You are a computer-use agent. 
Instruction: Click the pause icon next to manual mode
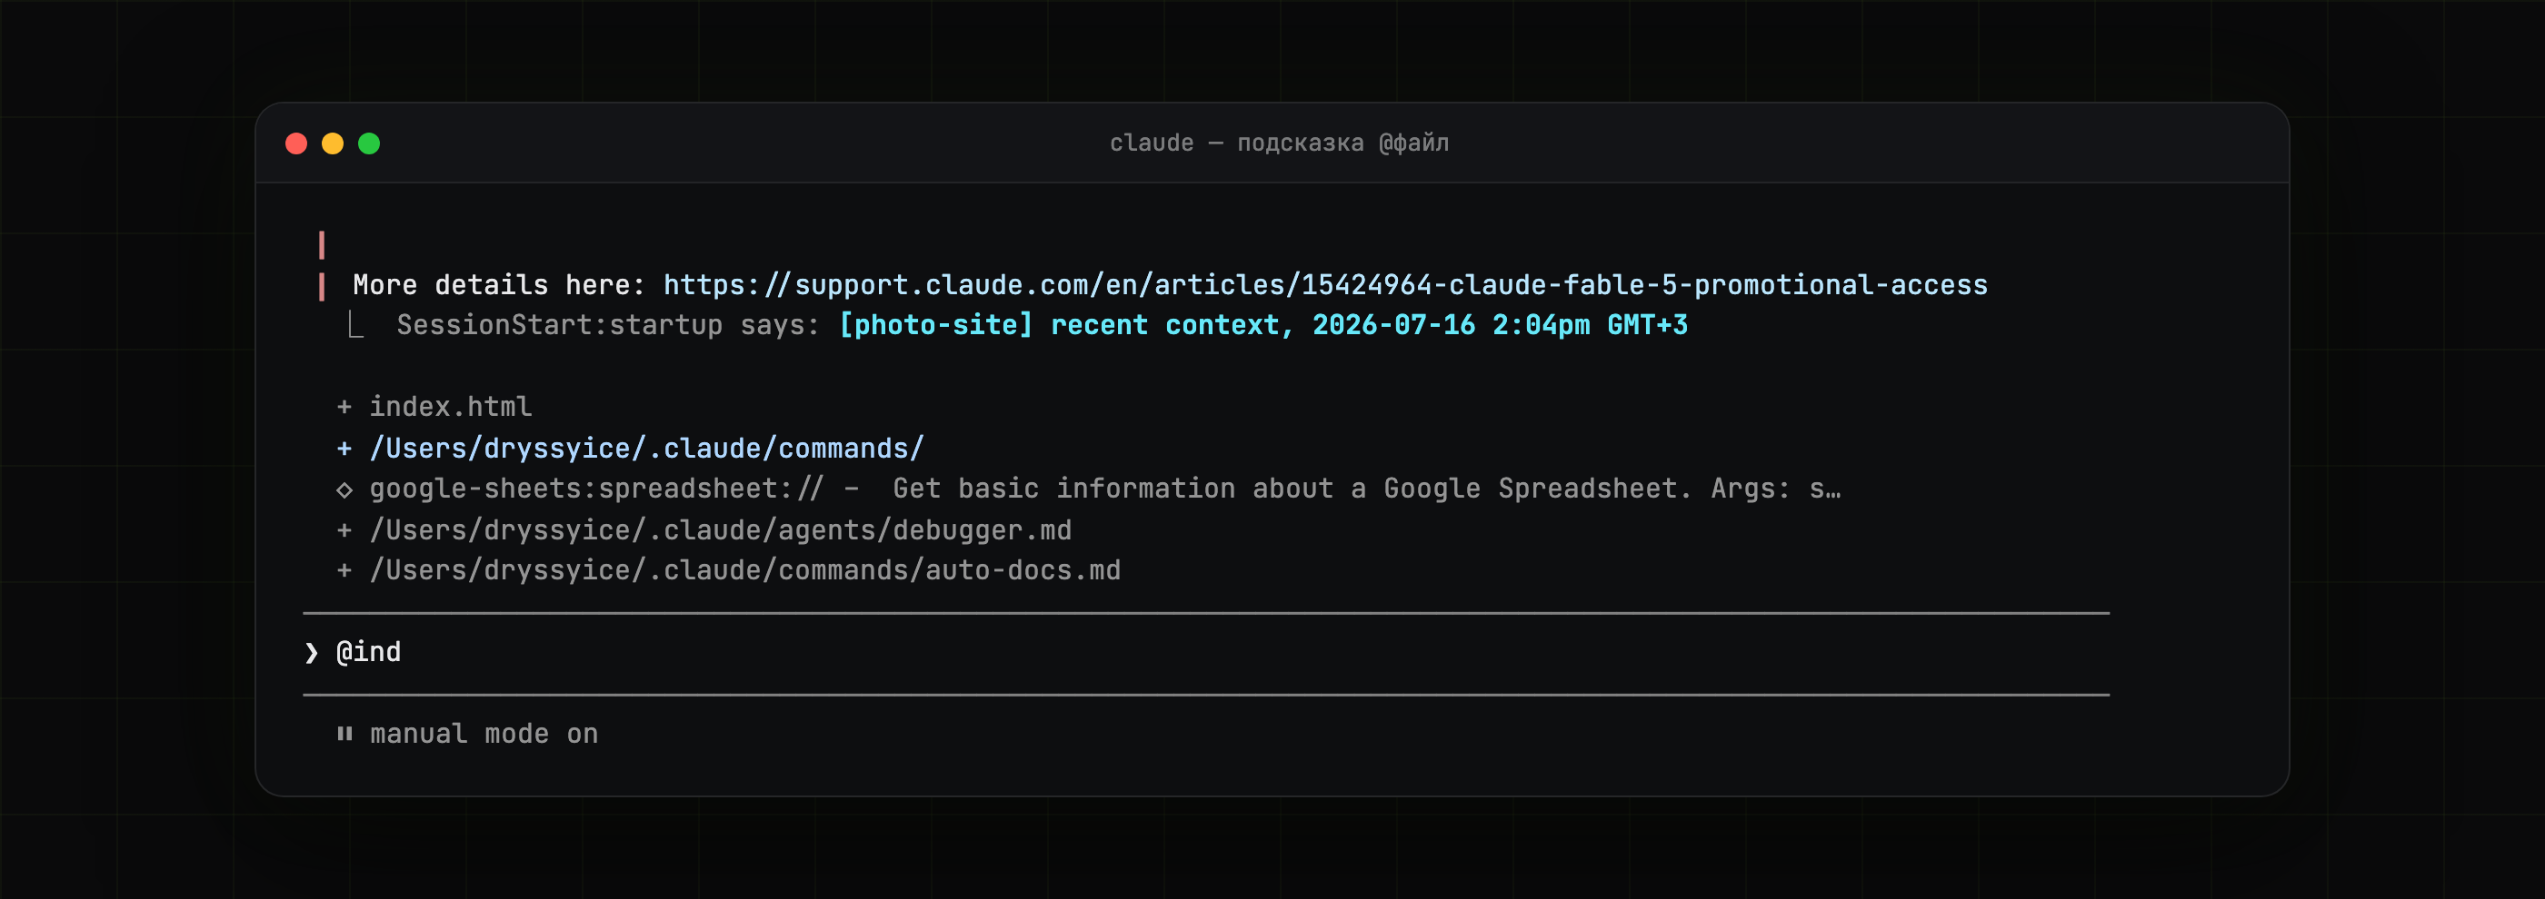(x=344, y=733)
